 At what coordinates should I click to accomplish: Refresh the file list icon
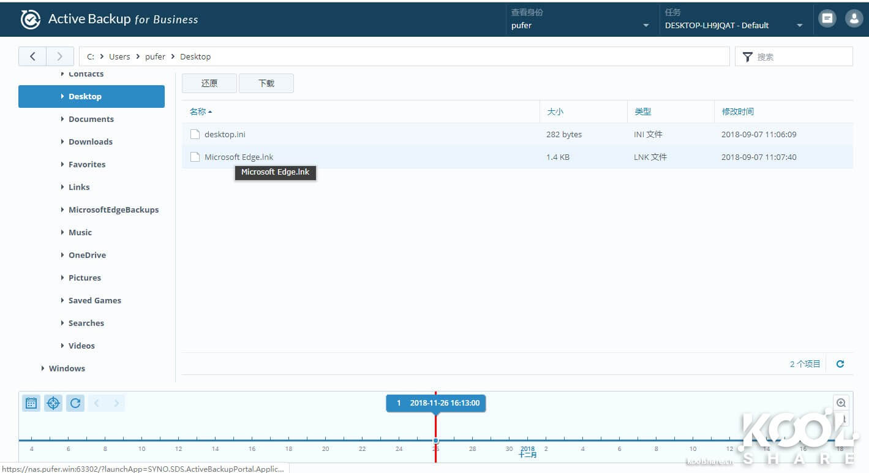[x=840, y=364]
